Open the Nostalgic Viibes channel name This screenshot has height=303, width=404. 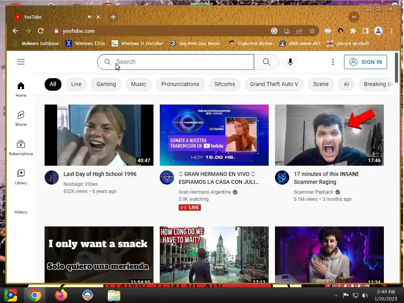coord(80,184)
